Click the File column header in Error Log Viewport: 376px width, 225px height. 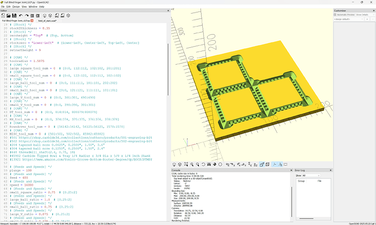click(319, 181)
